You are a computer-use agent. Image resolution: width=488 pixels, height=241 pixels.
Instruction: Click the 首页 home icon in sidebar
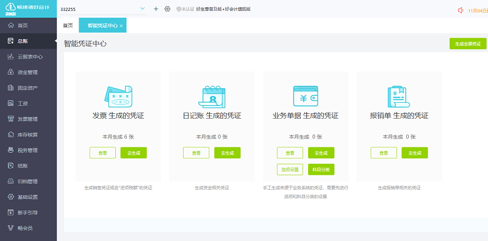point(11,26)
